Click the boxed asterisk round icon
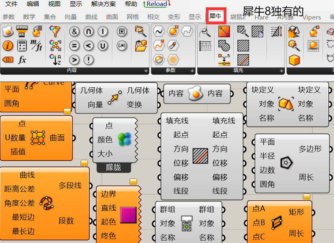The width and height of the screenshot is (334, 243). (122, 32)
